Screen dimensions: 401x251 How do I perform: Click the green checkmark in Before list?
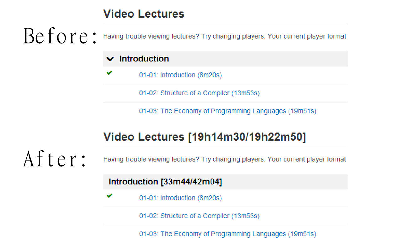click(109, 73)
